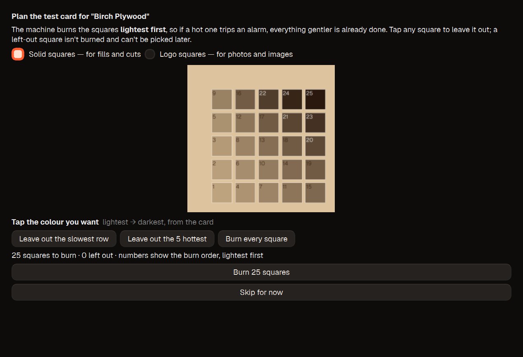Screen dimensions: 523x357
Task: Leave out square number 13
Action: click(269, 146)
